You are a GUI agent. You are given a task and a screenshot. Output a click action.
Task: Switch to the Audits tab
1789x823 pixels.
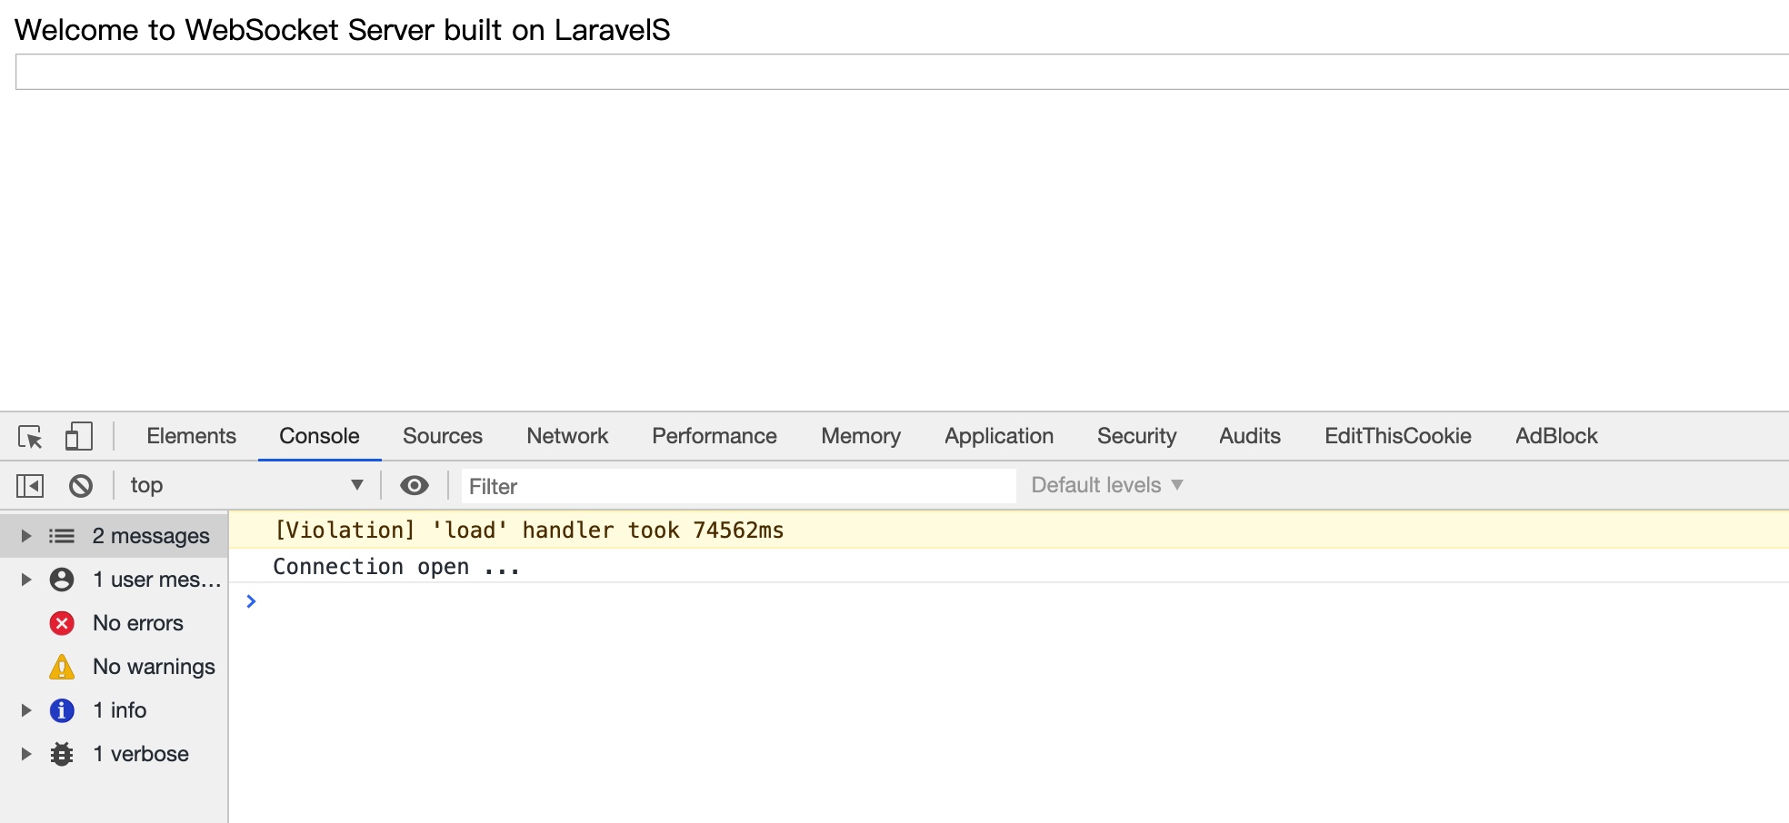coord(1250,436)
